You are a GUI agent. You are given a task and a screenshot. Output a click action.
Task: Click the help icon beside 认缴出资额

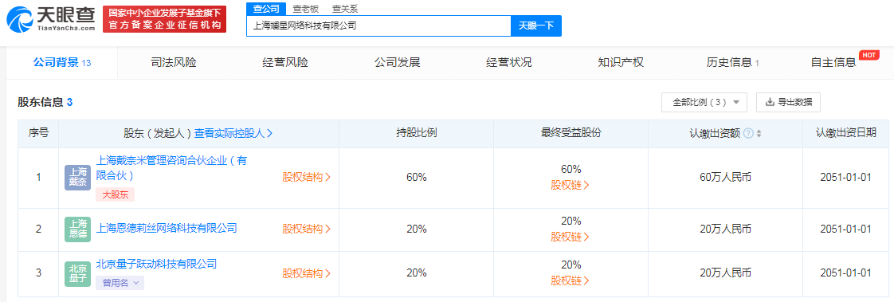click(x=749, y=133)
